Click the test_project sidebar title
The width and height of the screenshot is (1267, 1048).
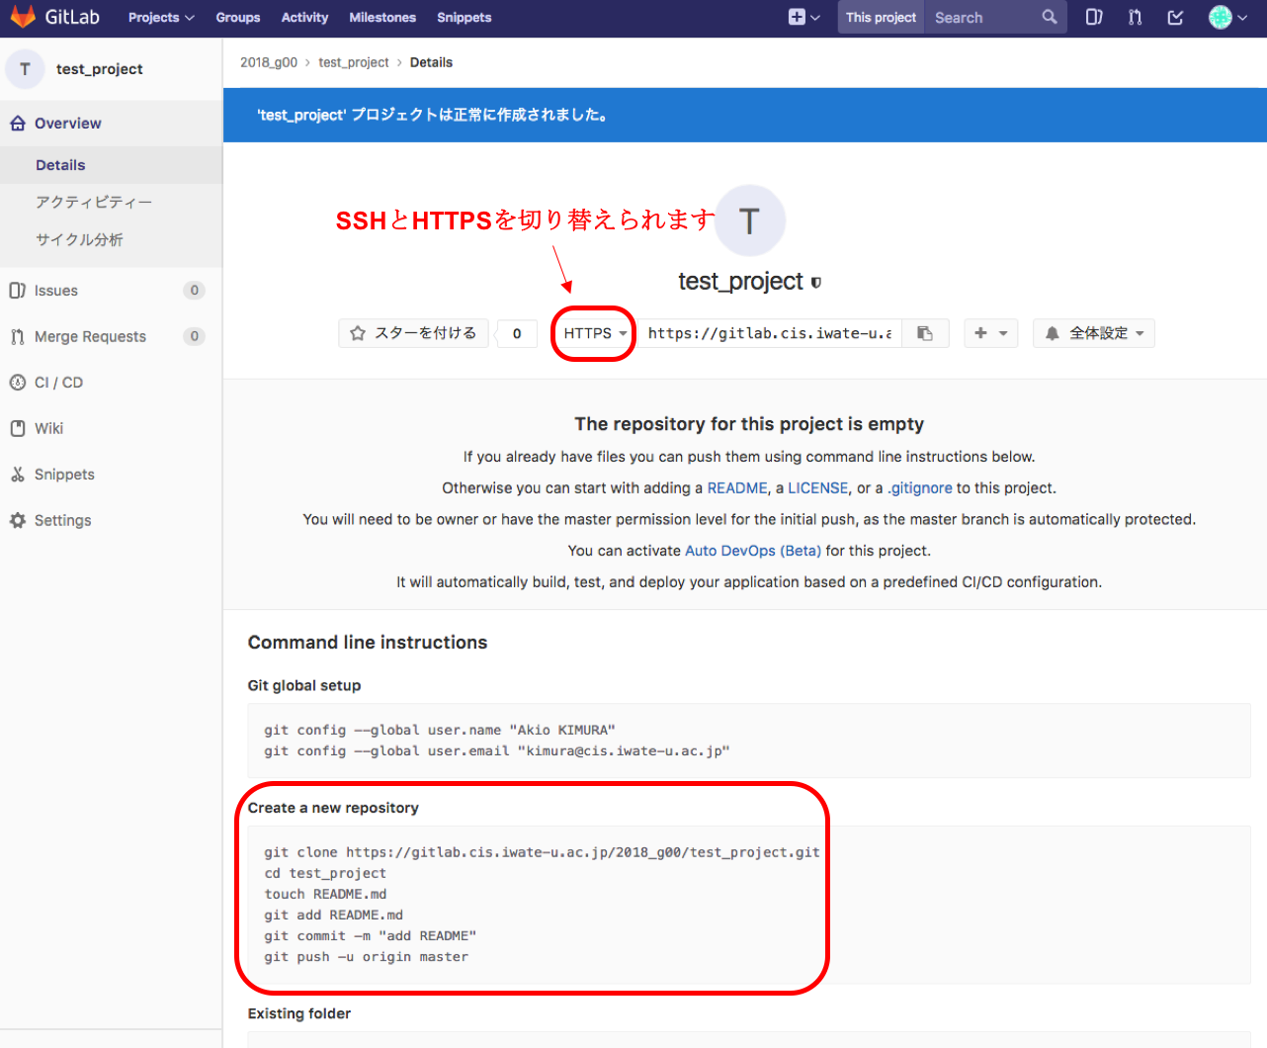click(100, 69)
